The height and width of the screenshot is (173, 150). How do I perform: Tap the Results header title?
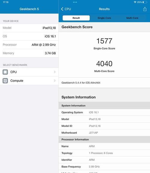pyautogui.click(x=104, y=9)
